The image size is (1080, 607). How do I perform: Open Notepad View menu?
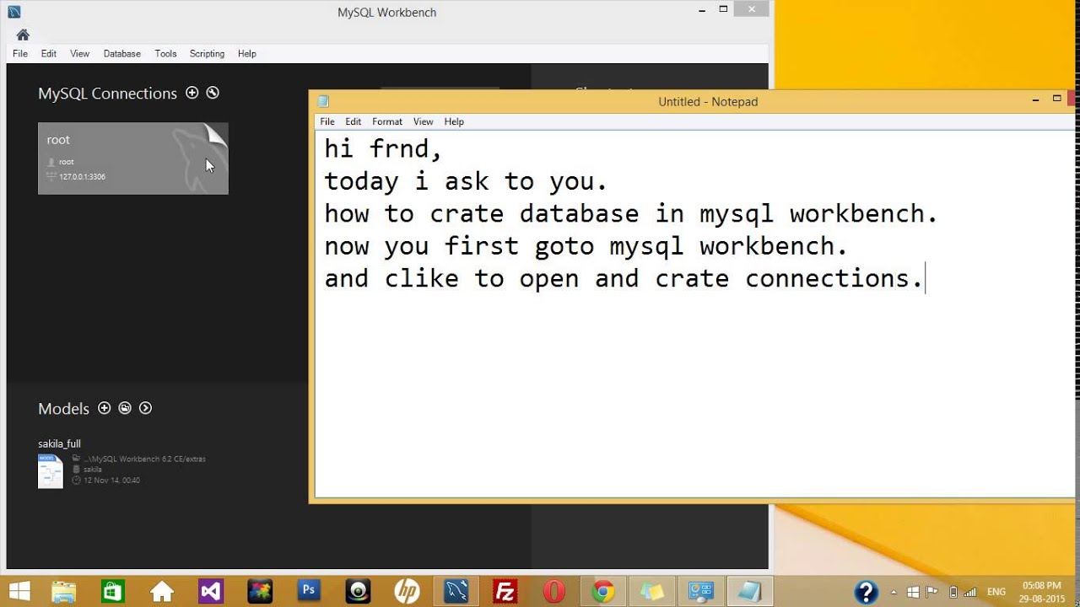coord(424,121)
